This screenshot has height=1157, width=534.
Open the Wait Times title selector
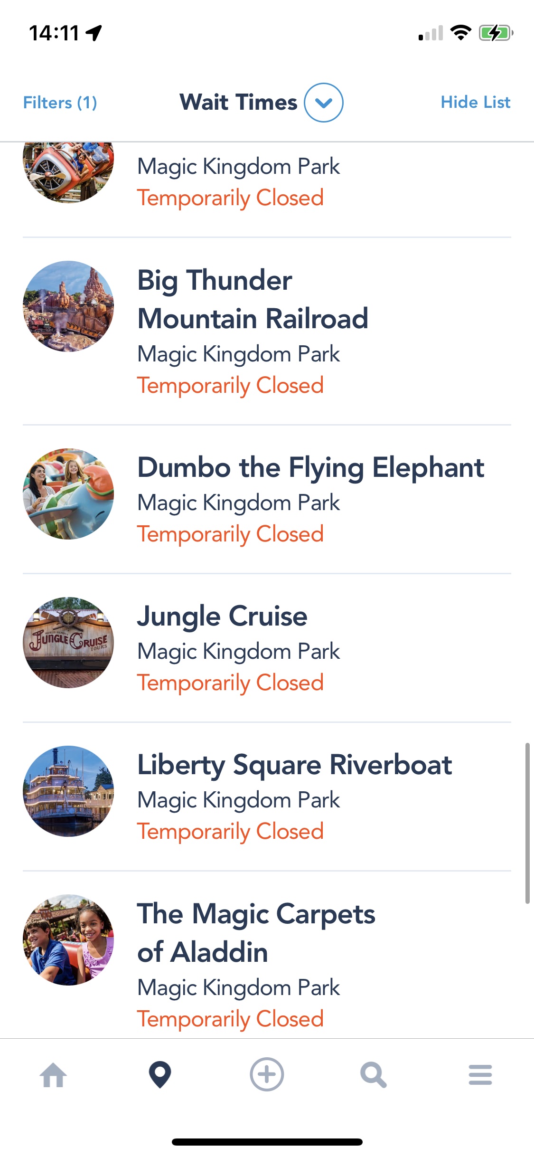click(238, 103)
